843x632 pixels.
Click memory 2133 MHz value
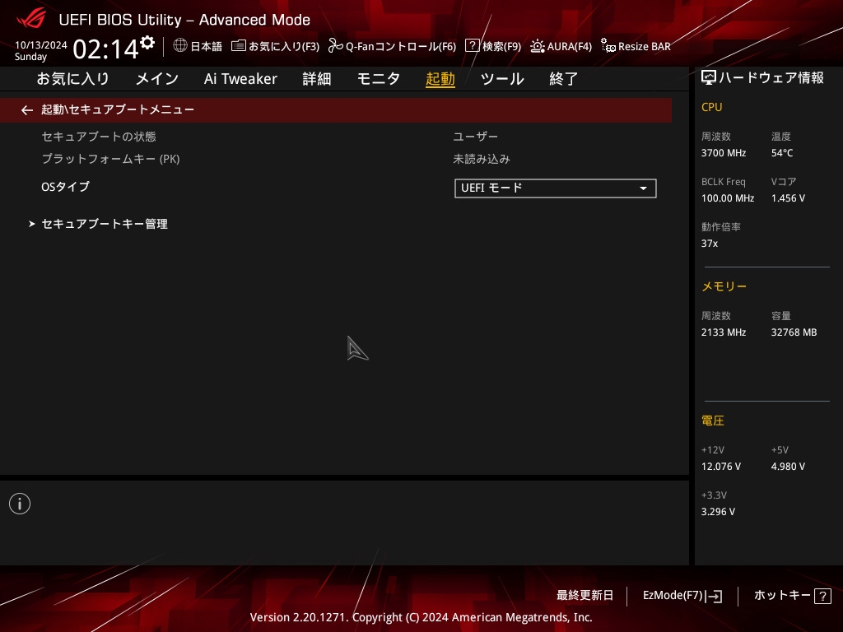pos(724,332)
